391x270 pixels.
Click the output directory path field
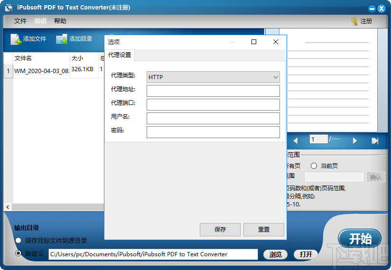pos(153,254)
